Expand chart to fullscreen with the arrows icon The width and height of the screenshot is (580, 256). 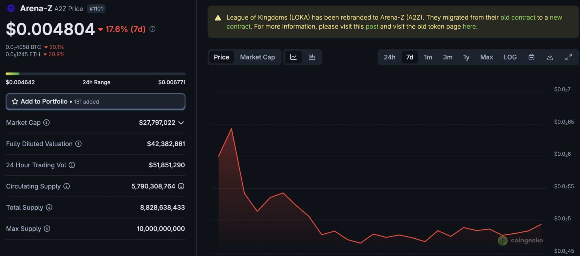[568, 57]
